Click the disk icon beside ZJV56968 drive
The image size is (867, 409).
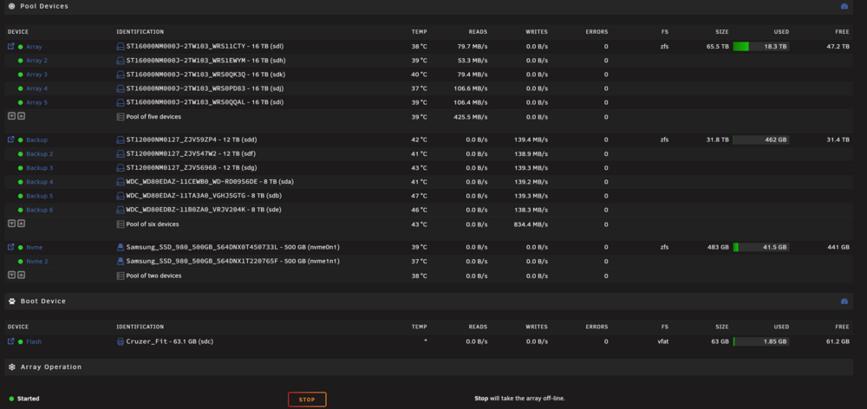(x=121, y=168)
